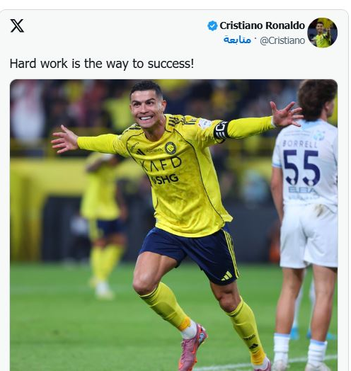The width and height of the screenshot is (351, 371).
Task: Click the Arabic متابعة follow link
Action: [x=237, y=40]
